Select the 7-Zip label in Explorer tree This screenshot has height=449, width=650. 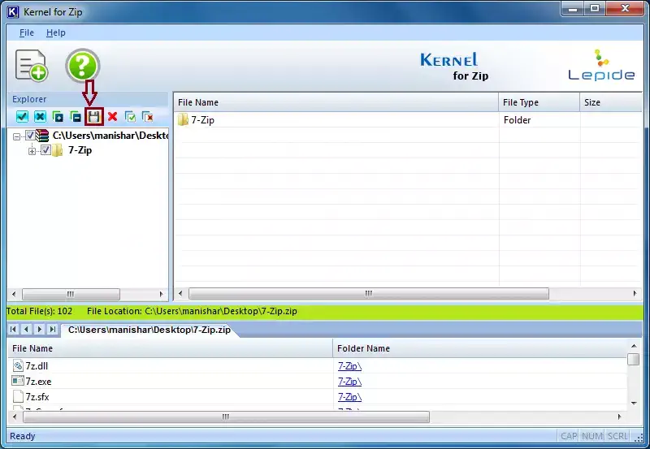click(80, 150)
